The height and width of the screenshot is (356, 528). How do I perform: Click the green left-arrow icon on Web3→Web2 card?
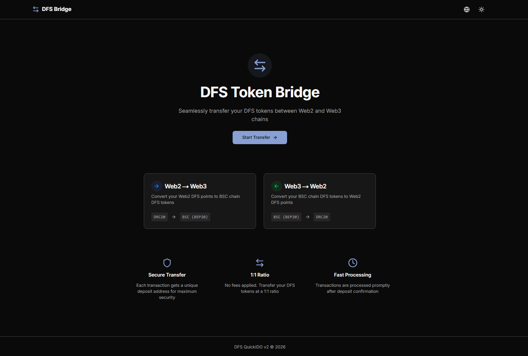click(x=276, y=186)
